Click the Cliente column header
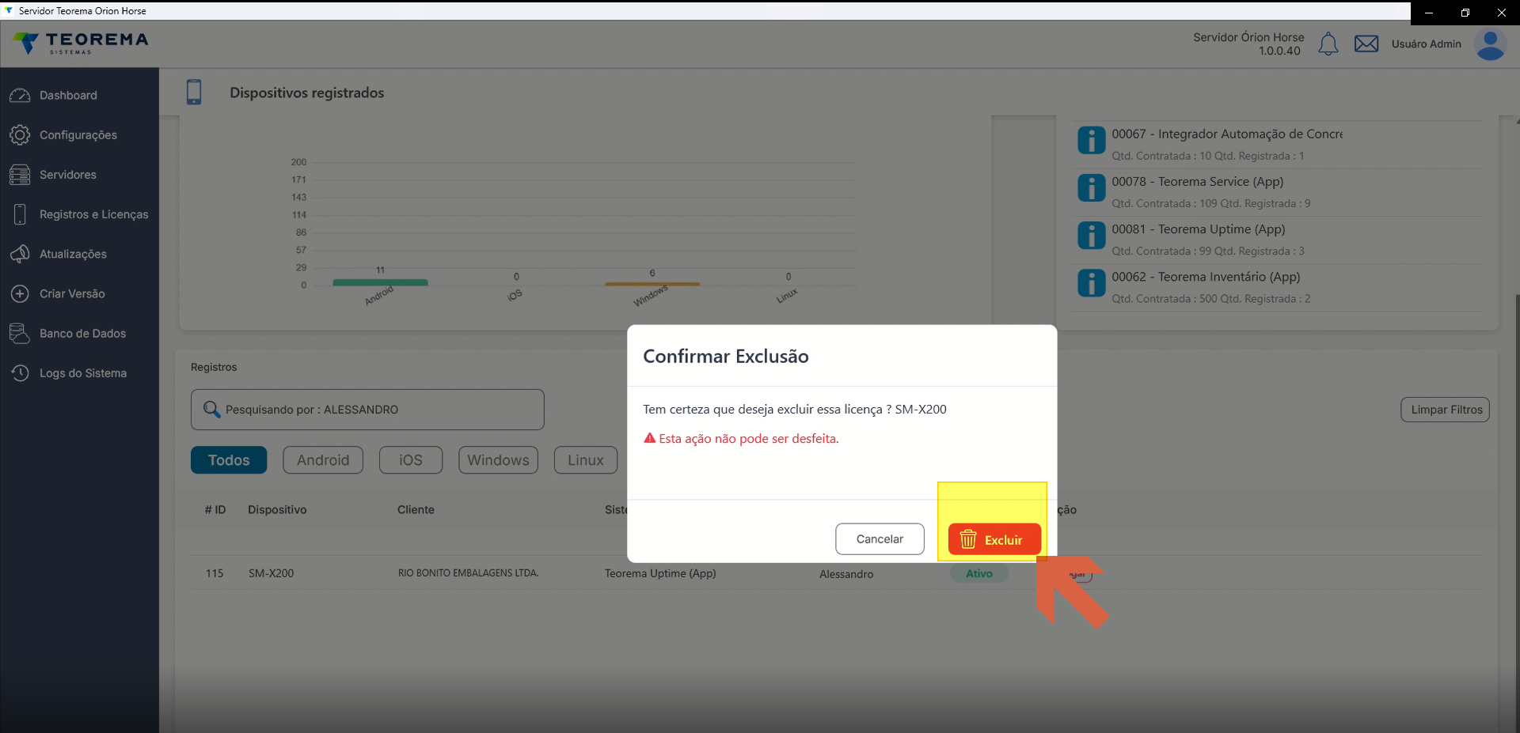The image size is (1520, 733). point(416,510)
